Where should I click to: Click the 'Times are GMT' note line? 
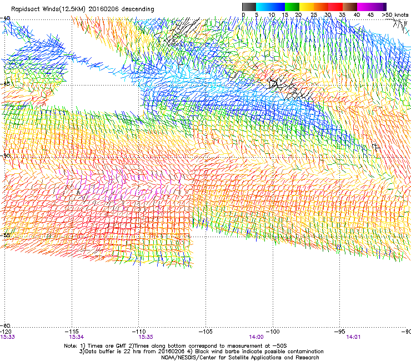click(x=176, y=346)
